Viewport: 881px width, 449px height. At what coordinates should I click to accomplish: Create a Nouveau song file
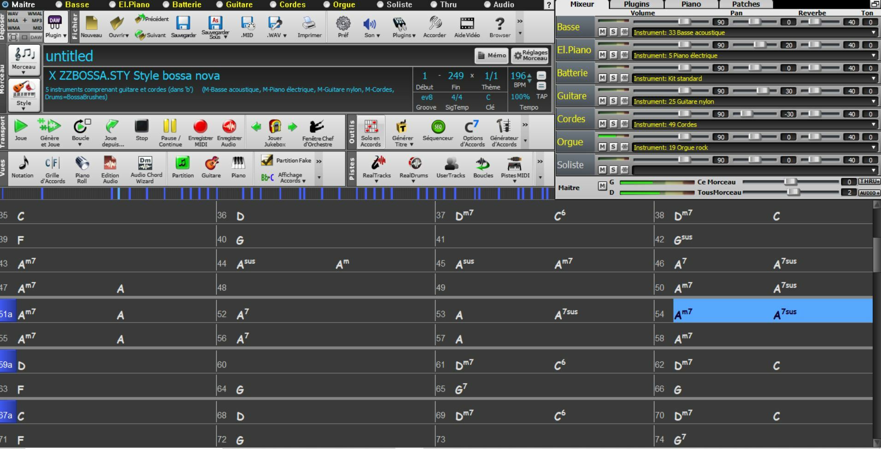(91, 27)
